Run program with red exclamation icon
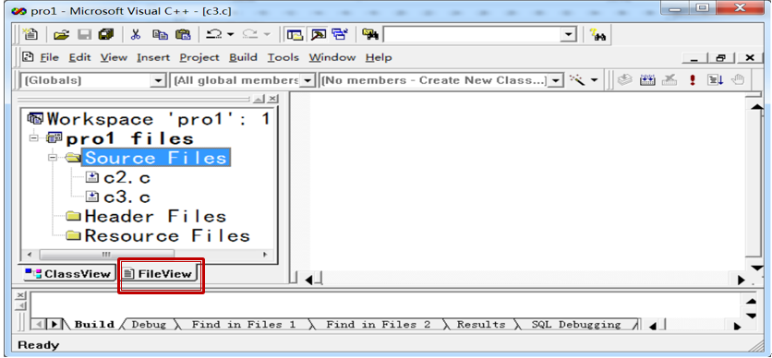 693,79
